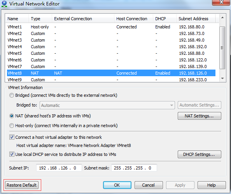The height and width of the screenshot is (194, 231).
Task: Select the VMnet9 row
Action: click(111, 80)
